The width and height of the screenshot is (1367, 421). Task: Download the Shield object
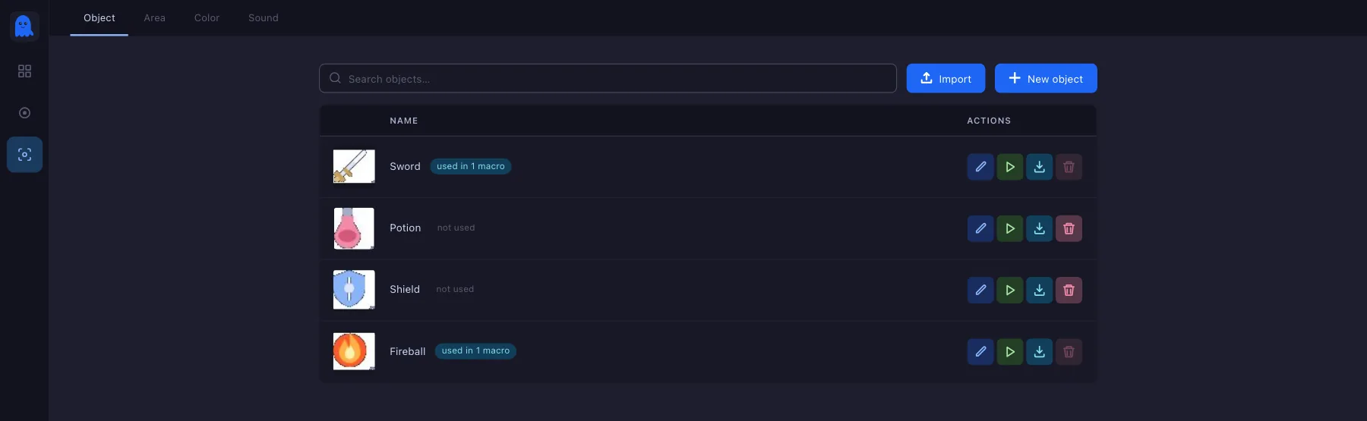(1039, 290)
